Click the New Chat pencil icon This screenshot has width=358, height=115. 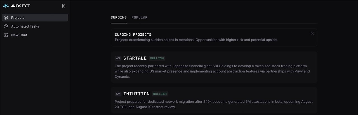6,35
